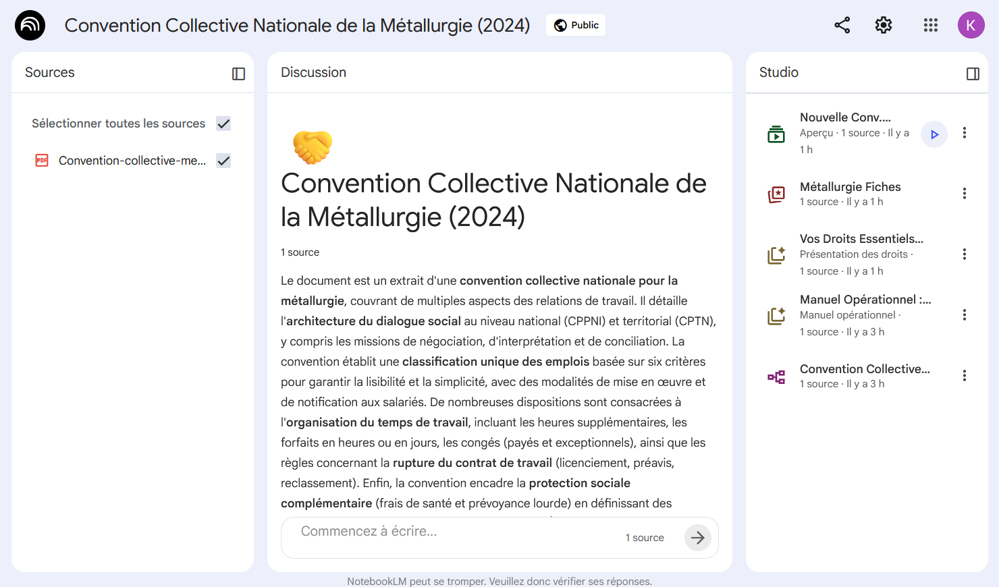This screenshot has width=999, height=587.
Task: Collapse the Sources panel
Action: pyautogui.click(x=238, y=74)
